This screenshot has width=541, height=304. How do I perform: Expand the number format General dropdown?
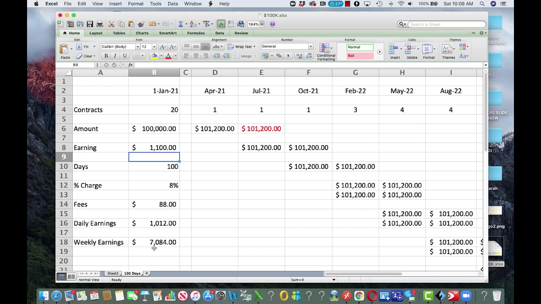coord(311,46)
